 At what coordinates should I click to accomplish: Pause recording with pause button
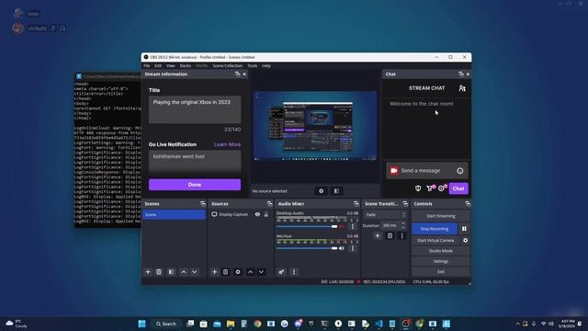pos(464,229)
